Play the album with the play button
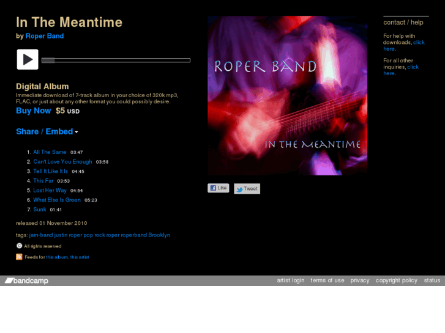 point(28,59)
